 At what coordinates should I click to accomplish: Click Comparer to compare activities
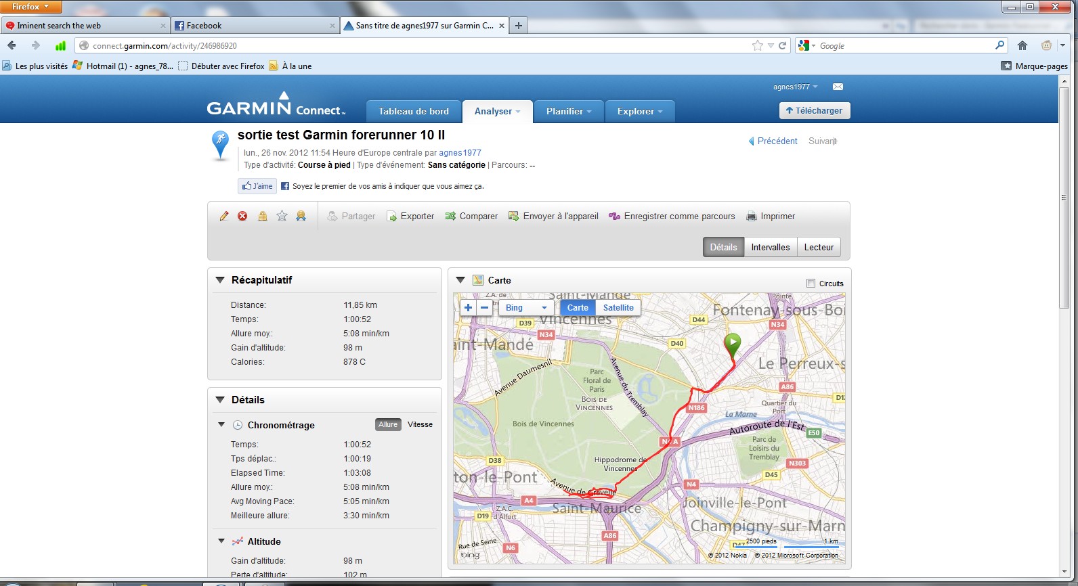click(x=471, y=216)
